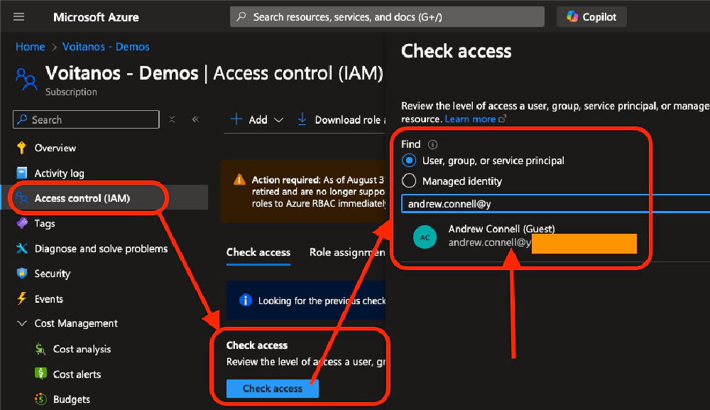Switch to Role assignments tab
The height and width of the screenshot is (410, 710).
coord(347,252)
